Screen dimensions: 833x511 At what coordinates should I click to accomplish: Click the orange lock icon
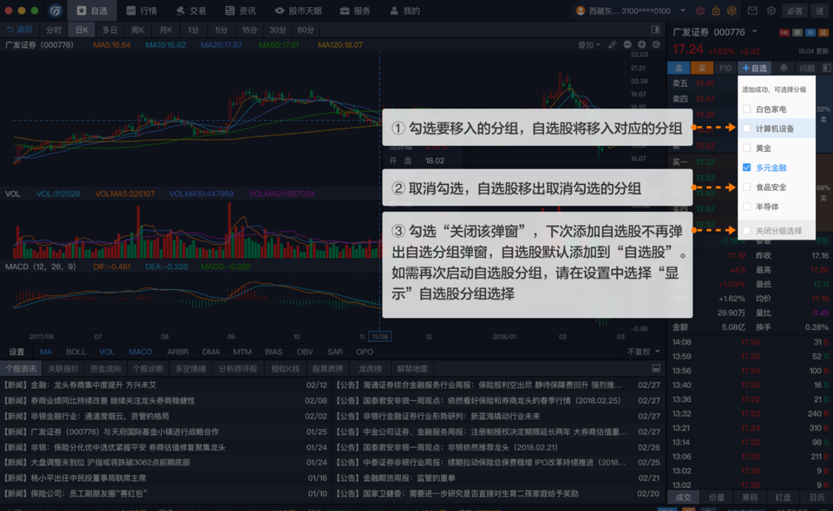pos(716,11)
